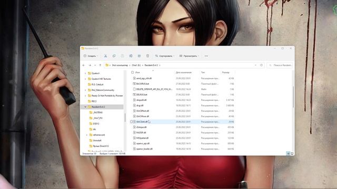Select R.G. Catalyst in folder tree
Viewport: 337px width, 189px height.
click(x=97, y=85)
